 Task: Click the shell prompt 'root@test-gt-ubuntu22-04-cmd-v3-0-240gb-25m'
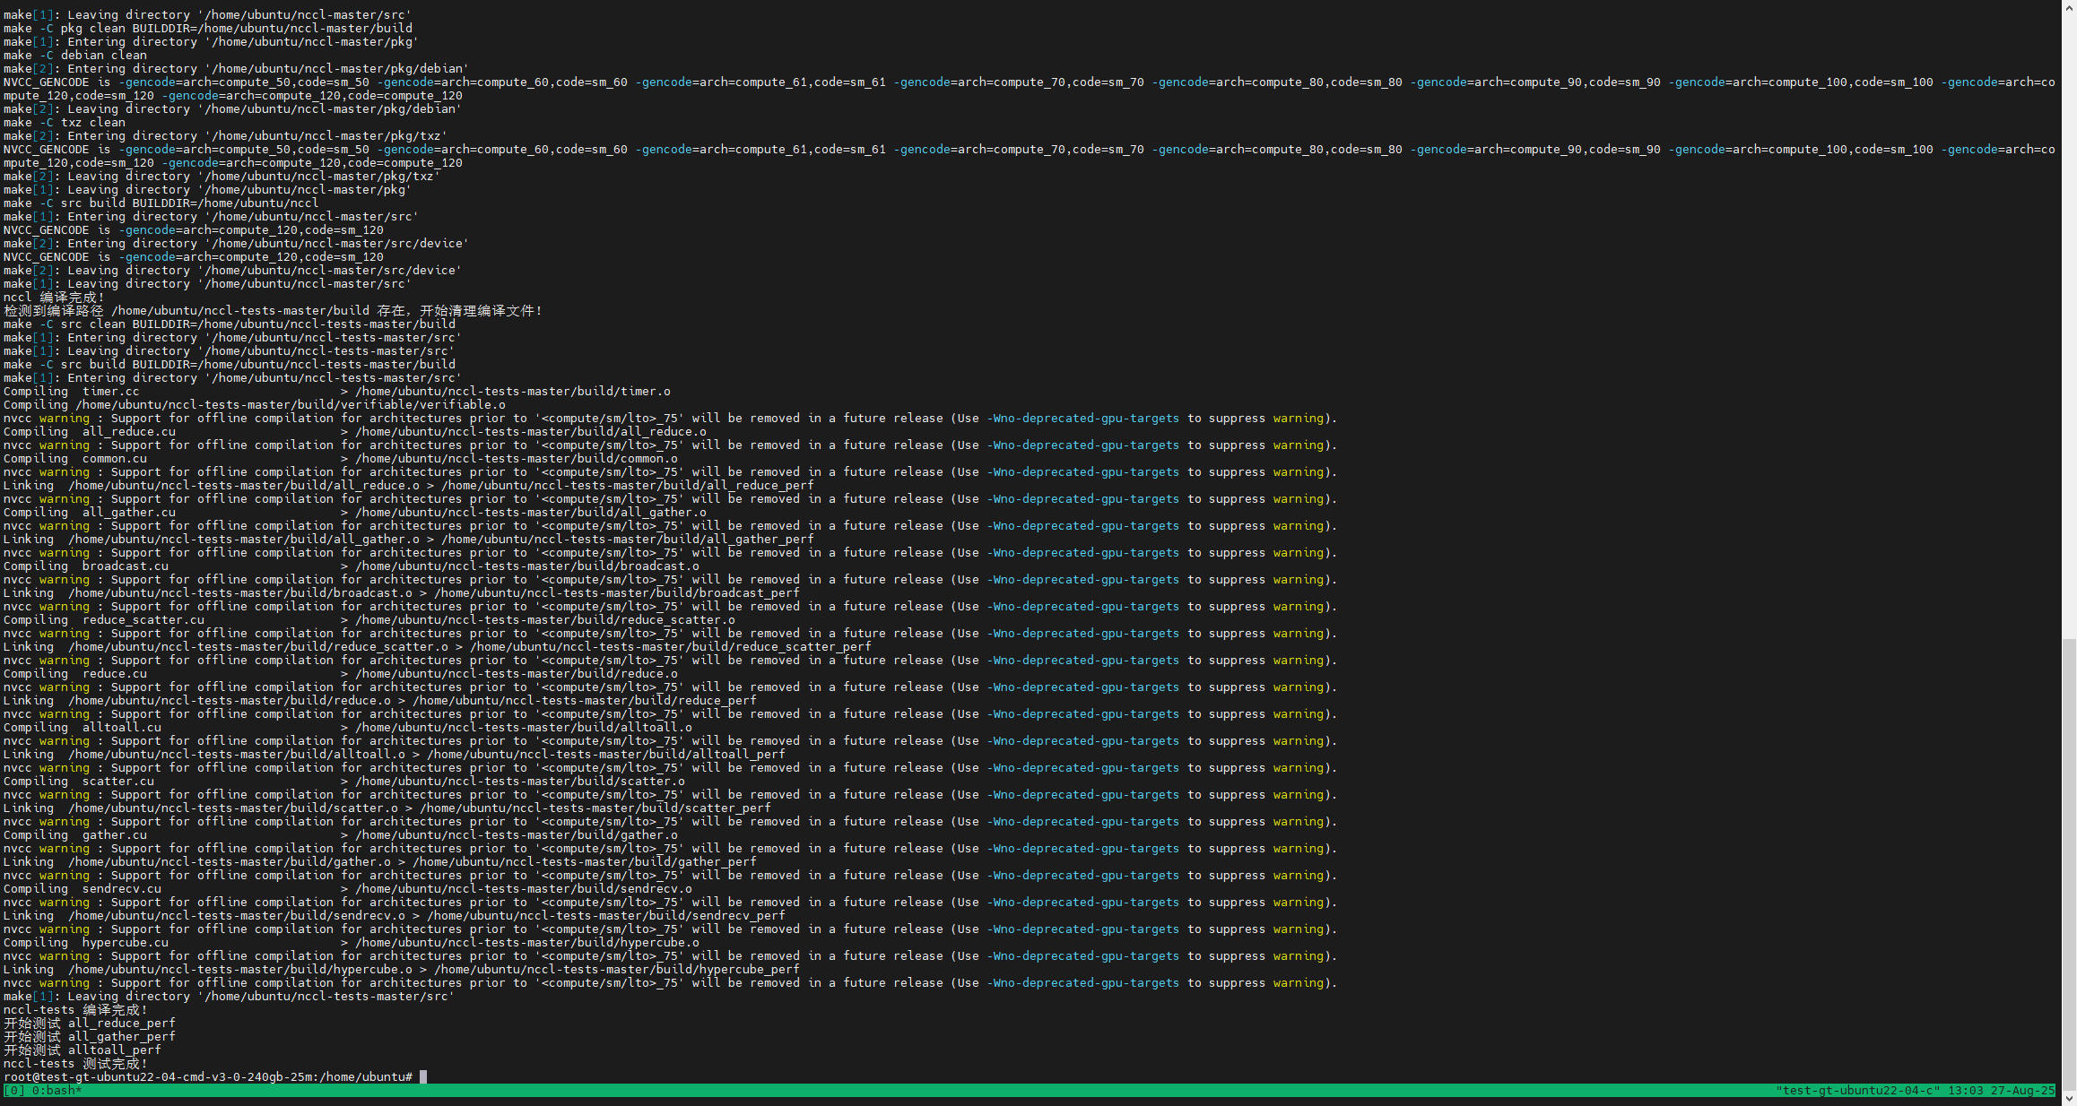pos(161,1077)
